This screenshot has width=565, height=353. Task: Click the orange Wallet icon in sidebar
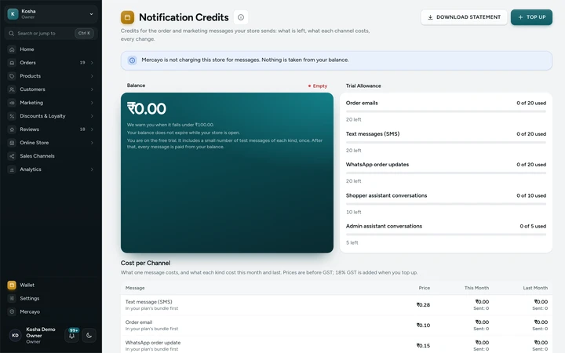(x=12, y=285)
